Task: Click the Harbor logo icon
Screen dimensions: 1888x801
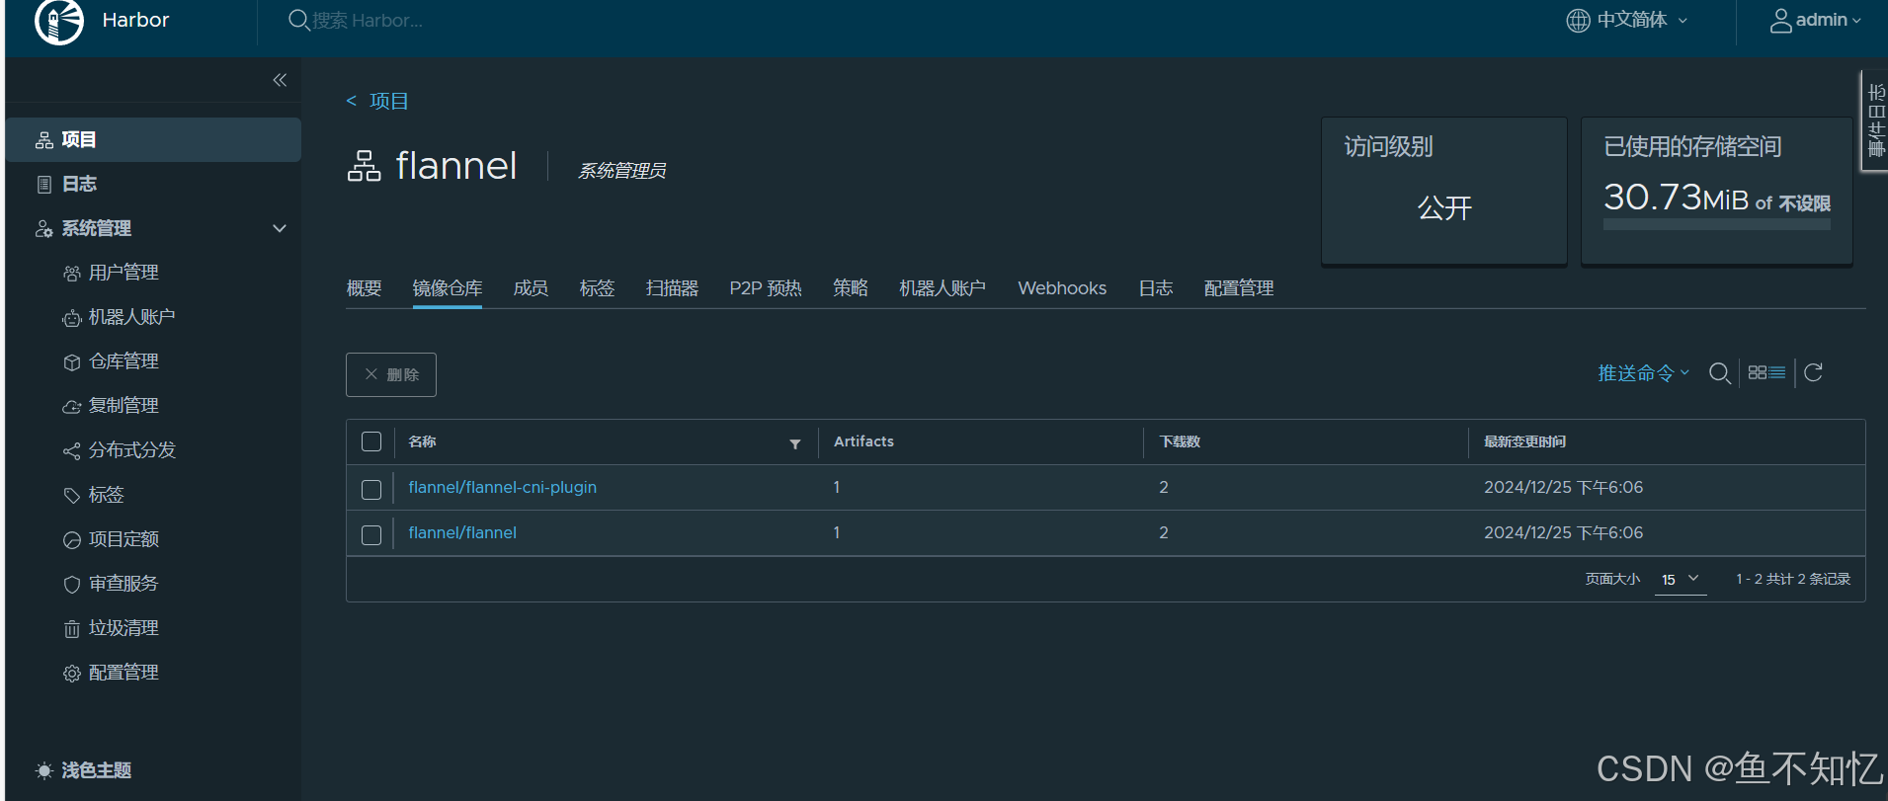Action: [59, 21]
